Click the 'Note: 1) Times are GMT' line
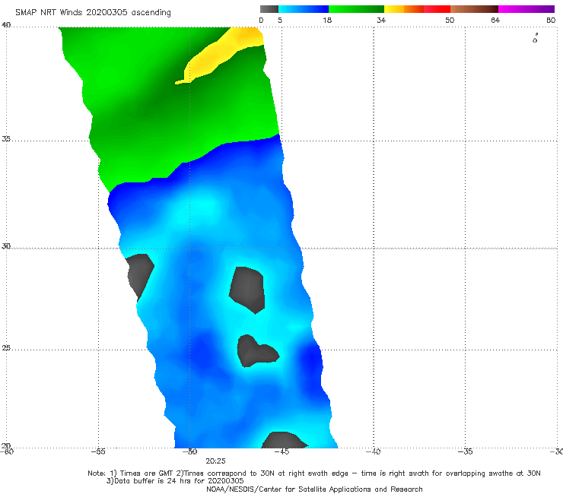 pos(314,473)
